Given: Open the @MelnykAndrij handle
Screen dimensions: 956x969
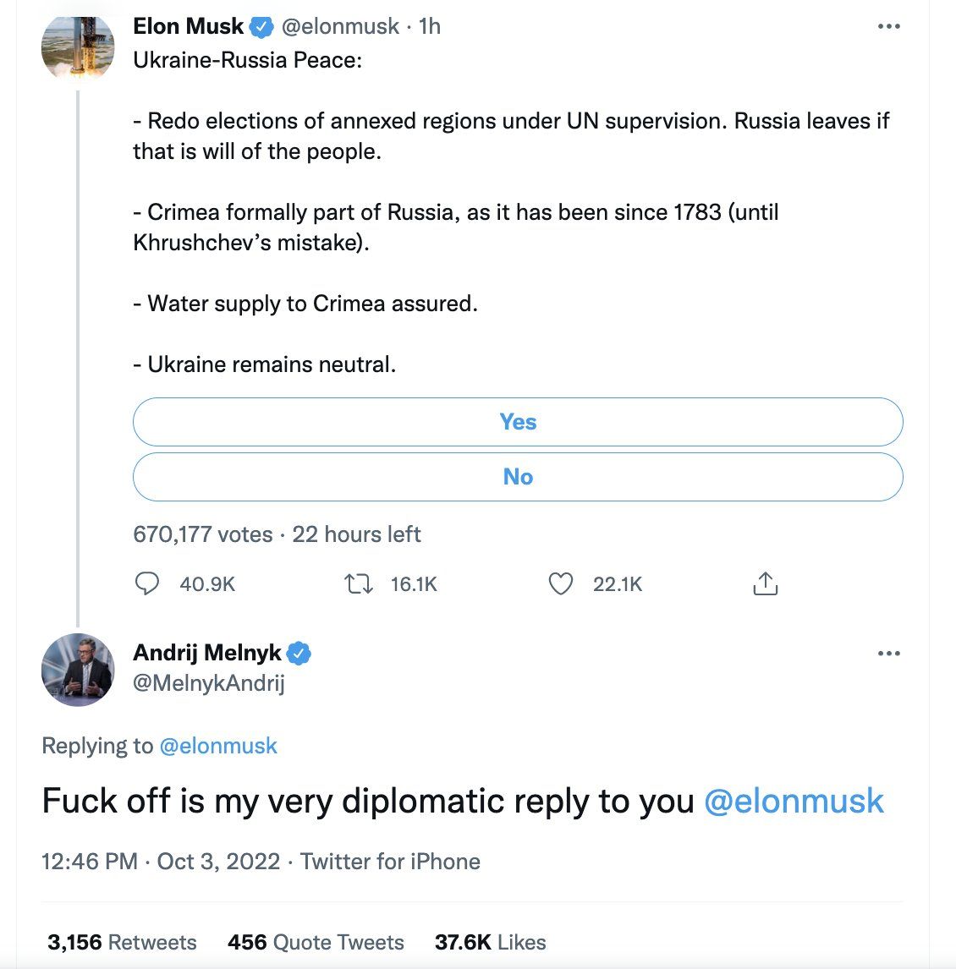Looking at the screenshot, I should pos(209,683).
